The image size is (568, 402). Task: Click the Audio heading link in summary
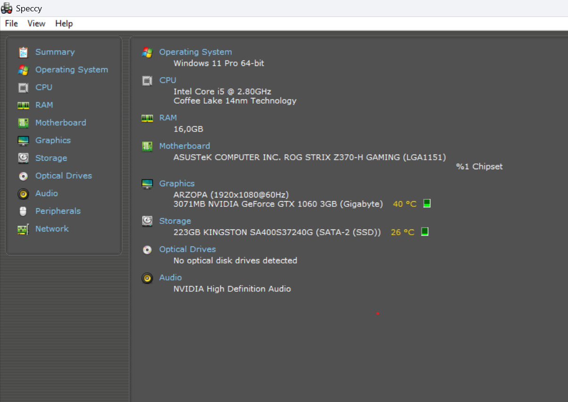click(x=170, y=278)
